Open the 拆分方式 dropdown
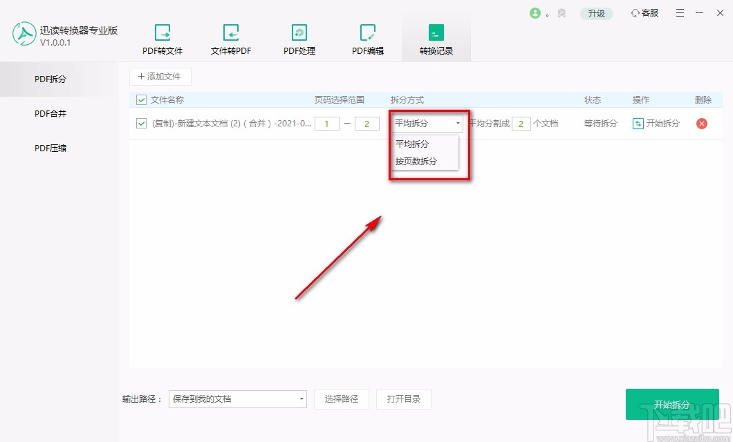The image size is (733, 442). pos(457,124)
